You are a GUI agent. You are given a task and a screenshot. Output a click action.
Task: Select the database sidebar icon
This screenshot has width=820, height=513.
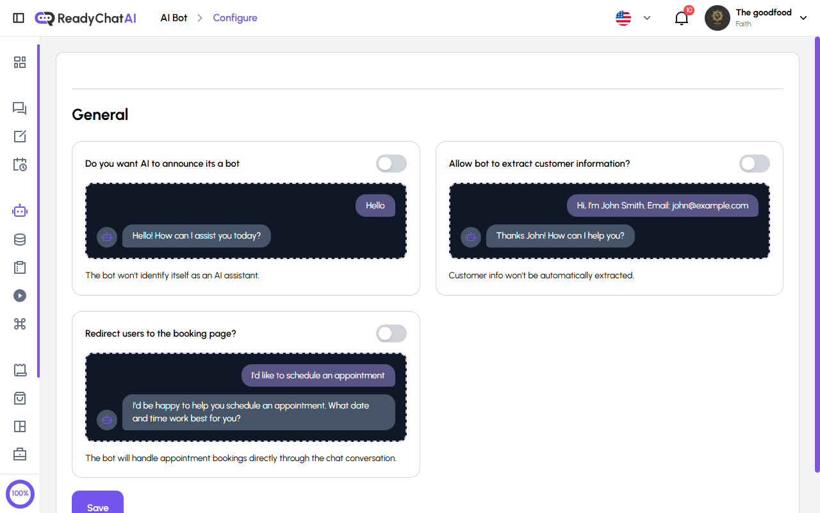(x=20, y=239)
